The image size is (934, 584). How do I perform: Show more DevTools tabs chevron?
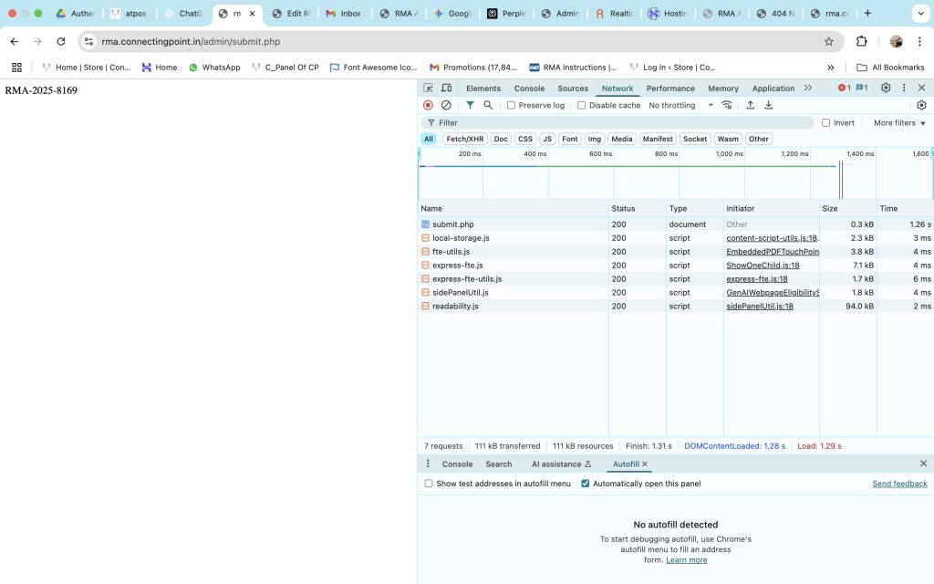tap(807, 88)
